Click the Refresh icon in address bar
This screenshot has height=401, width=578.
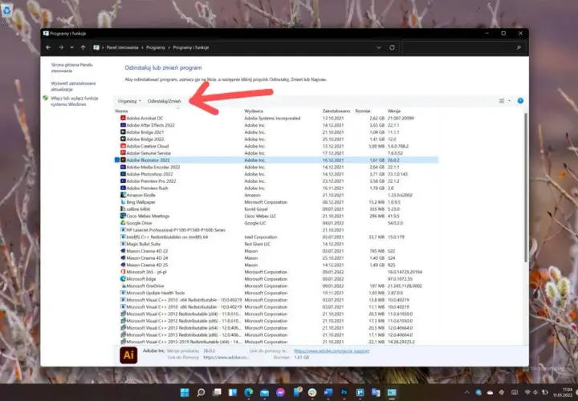click(x=392, y=47)
